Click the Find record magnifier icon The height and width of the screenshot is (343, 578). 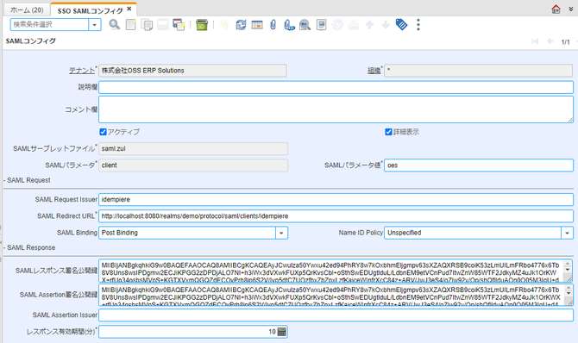pos(114,25)
